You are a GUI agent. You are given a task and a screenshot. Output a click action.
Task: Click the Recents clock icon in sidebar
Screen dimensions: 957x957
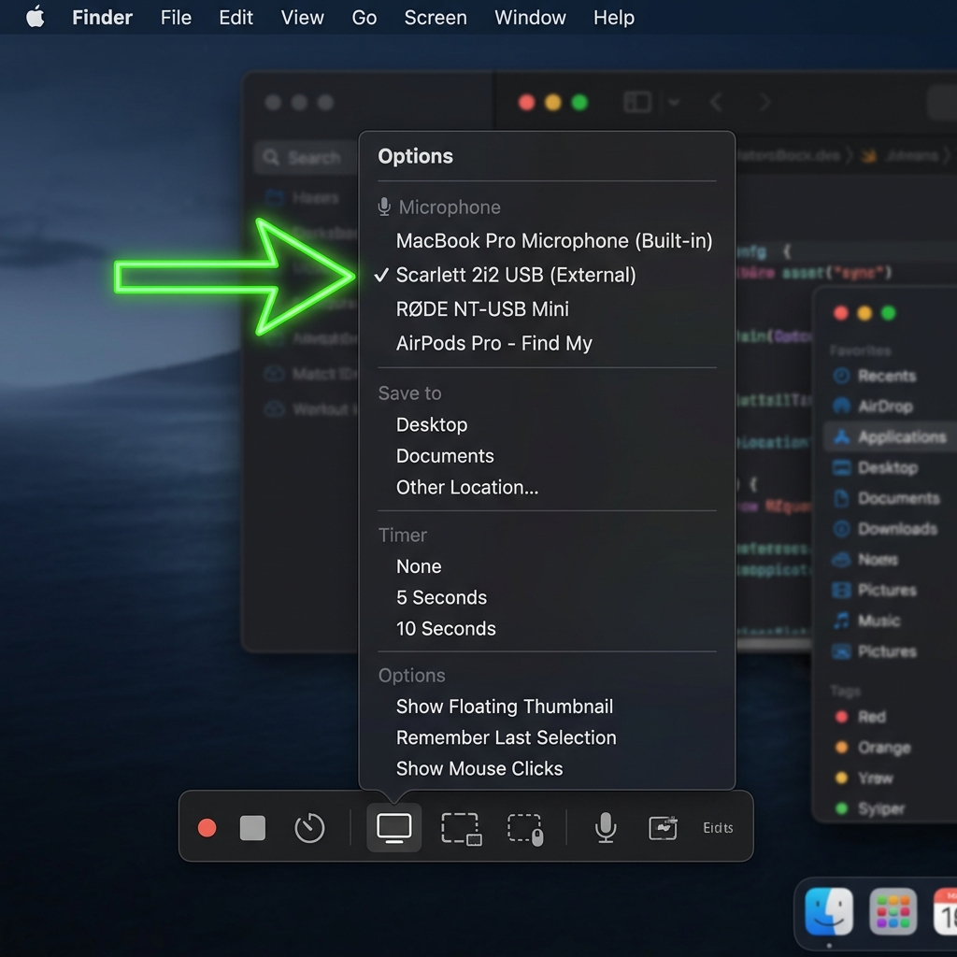[842, 376]
